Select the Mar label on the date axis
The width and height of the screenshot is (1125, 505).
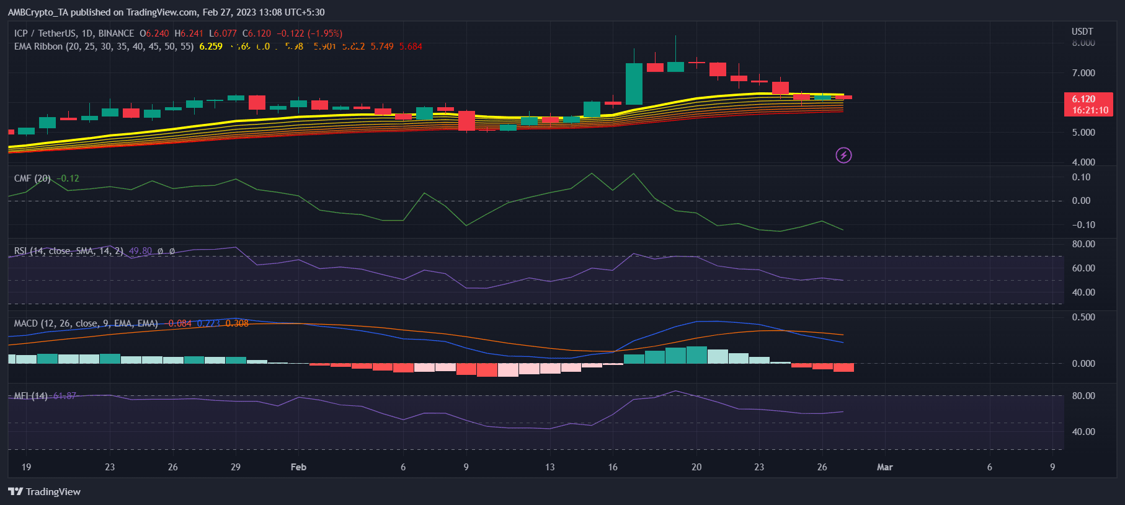pyautogui.click(x=884, y=467)
